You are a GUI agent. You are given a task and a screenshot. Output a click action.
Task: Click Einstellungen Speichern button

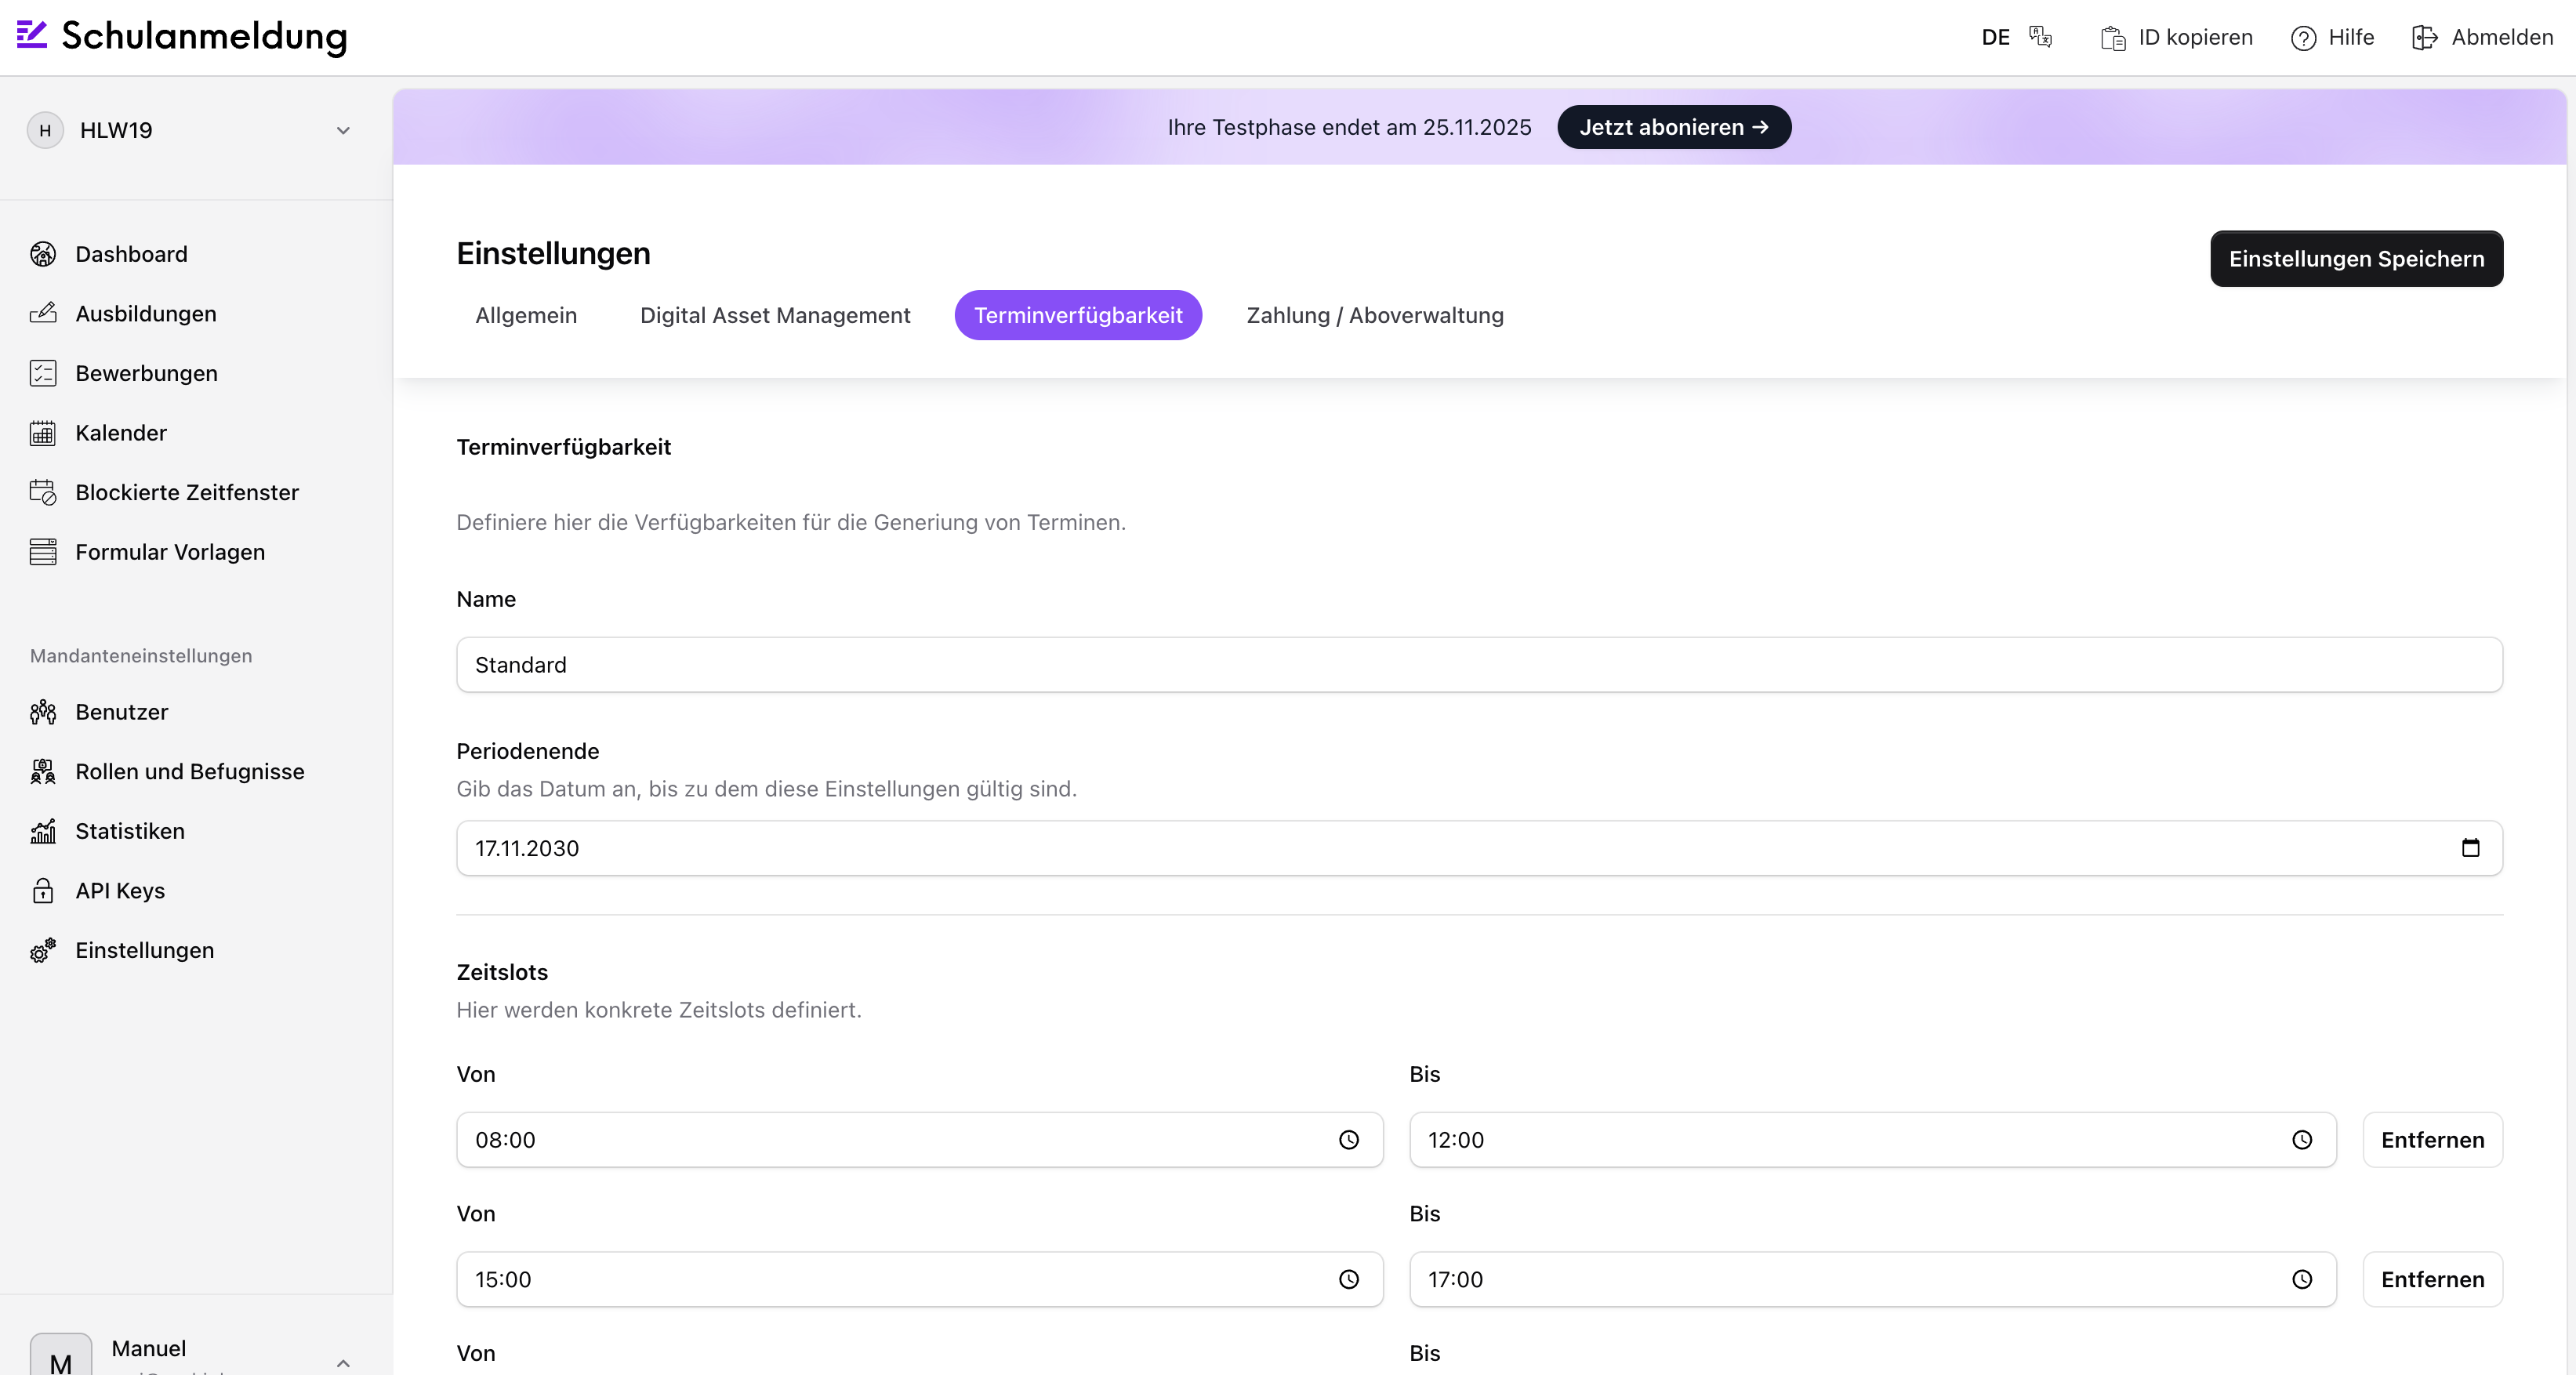[x=2356, y=259]
